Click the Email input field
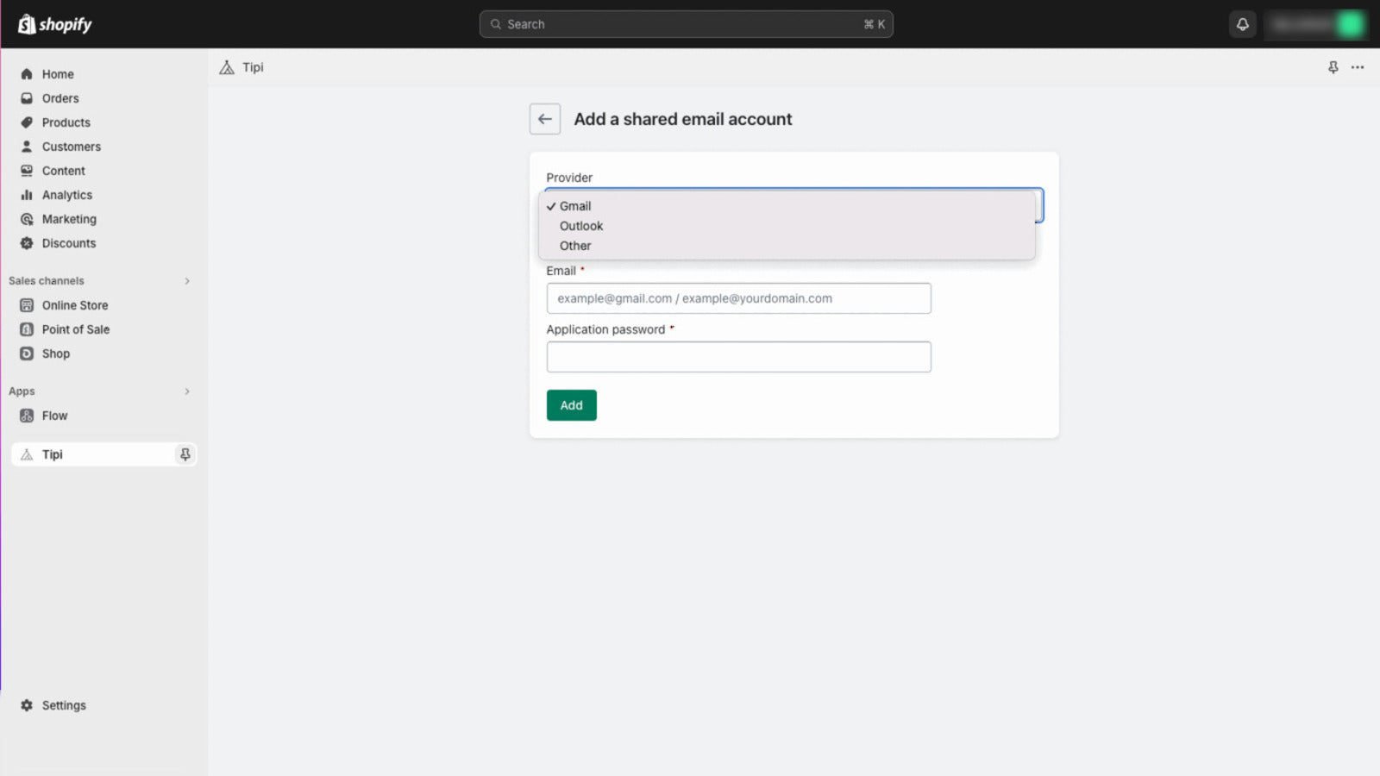 tap(738, 298)
